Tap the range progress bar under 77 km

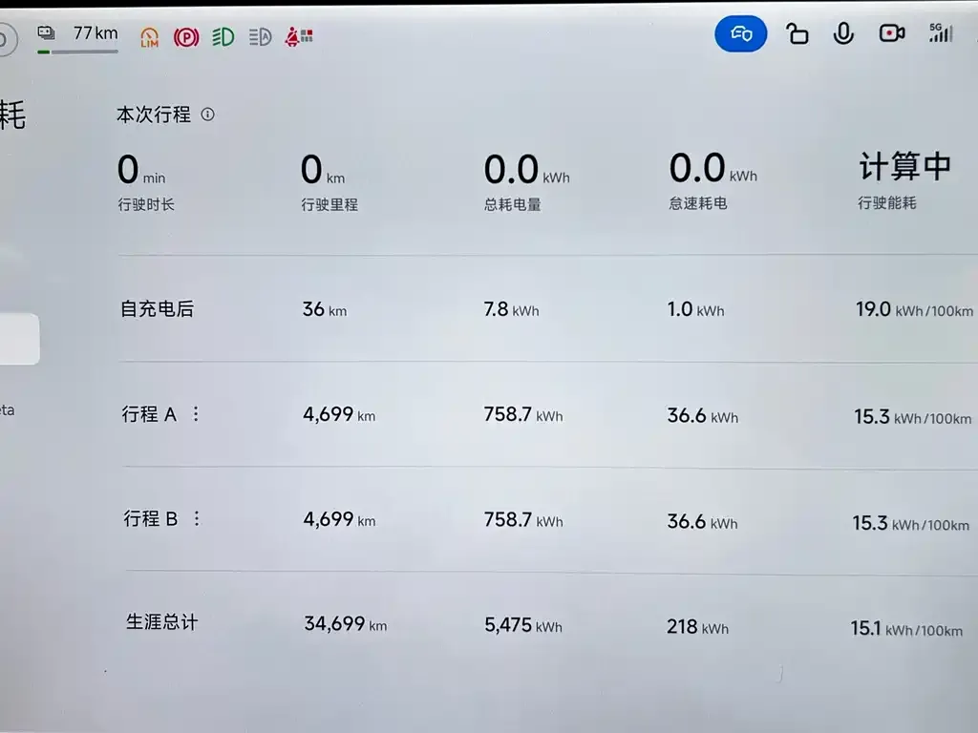click(x=78, y=52)
